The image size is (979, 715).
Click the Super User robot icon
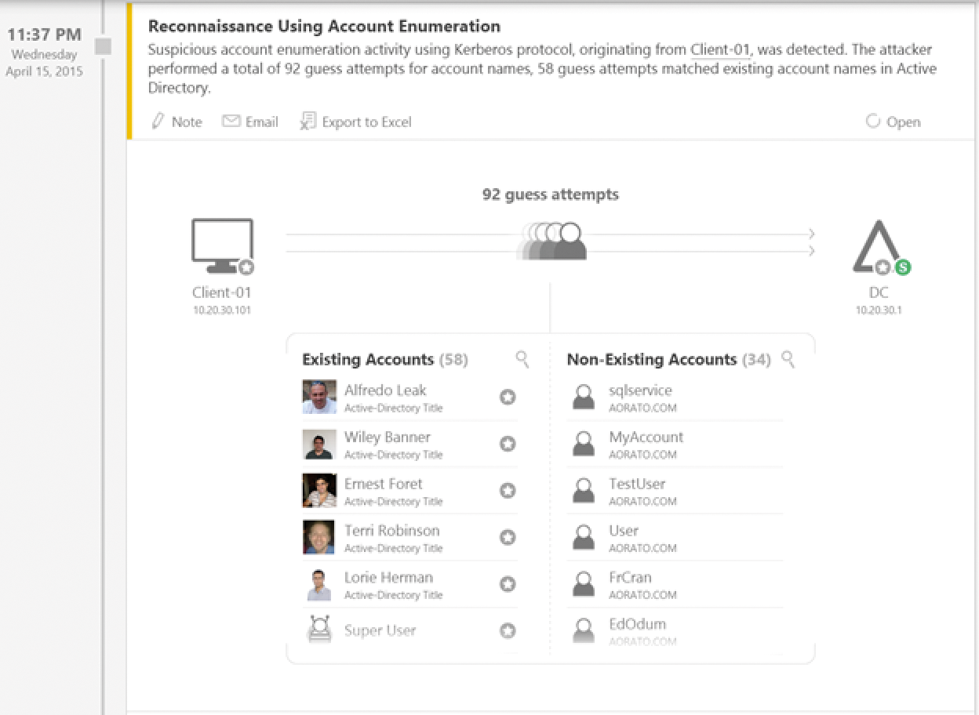click(319, 630)
